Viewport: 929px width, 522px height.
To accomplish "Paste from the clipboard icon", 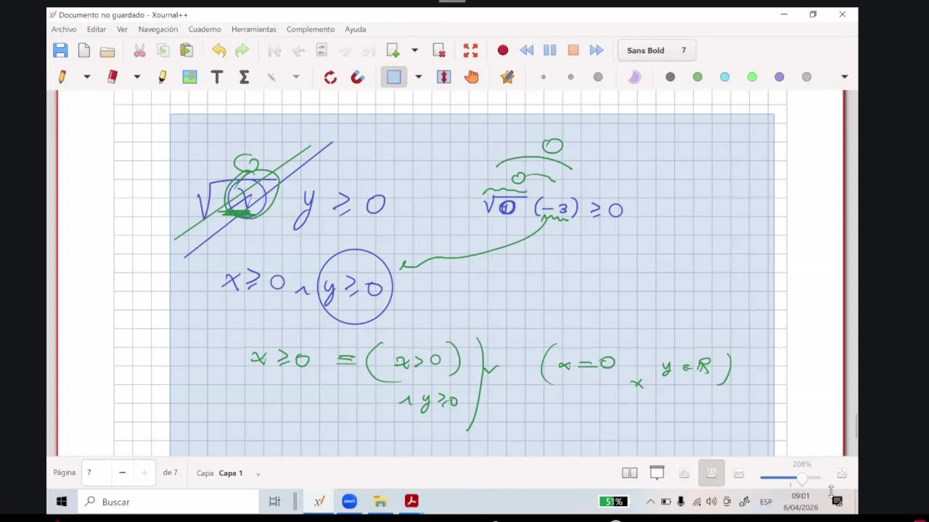I will (x=187, y=50).
